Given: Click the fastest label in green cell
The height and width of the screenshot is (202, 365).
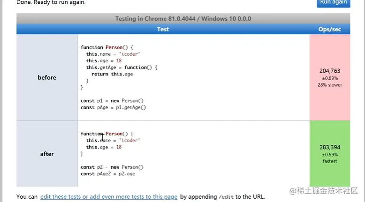Looking at the screenshot, I should click(329, 161).
